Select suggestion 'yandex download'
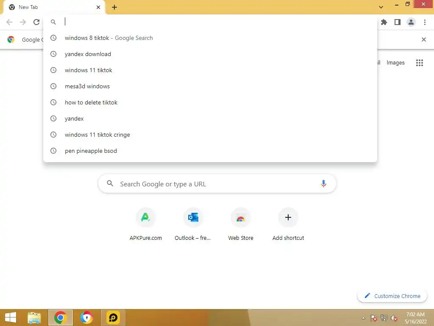The height and width of the screenshot is (326, 434). (x=210, y=54)
